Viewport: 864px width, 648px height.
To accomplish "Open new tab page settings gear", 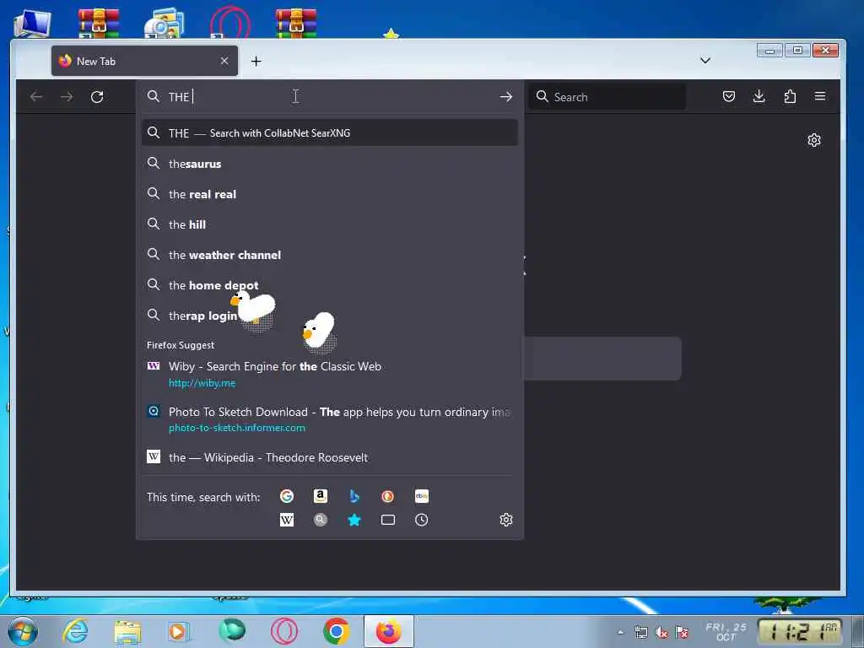I will [x=814, y=140].
